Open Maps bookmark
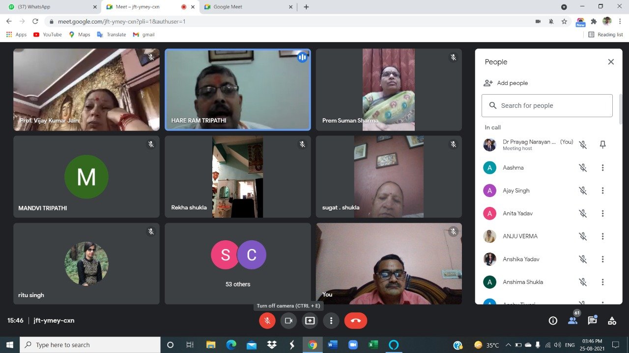Screen dimensions: 629x353 [x=80, y=35]
